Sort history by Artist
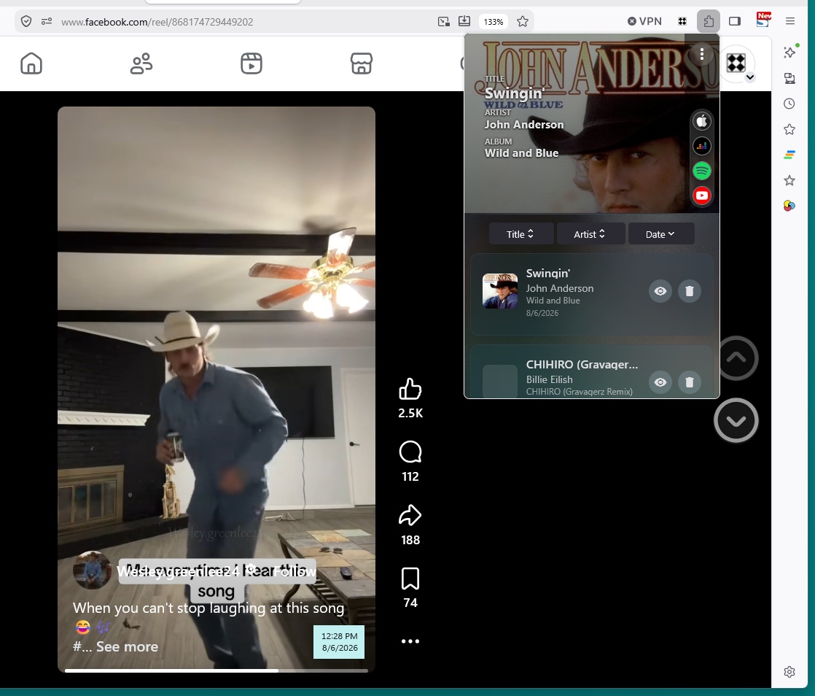 [590, 234]
